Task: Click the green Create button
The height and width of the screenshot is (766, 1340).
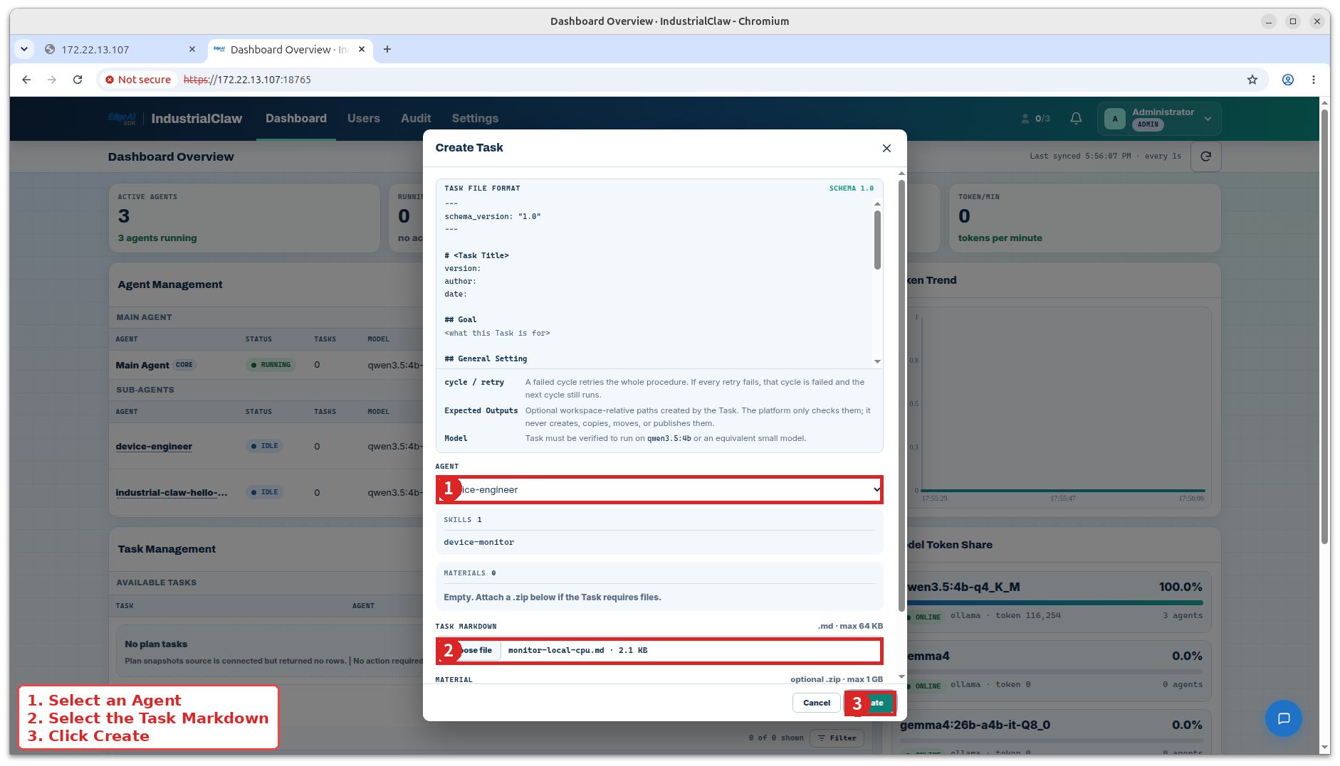Action: 870,703
